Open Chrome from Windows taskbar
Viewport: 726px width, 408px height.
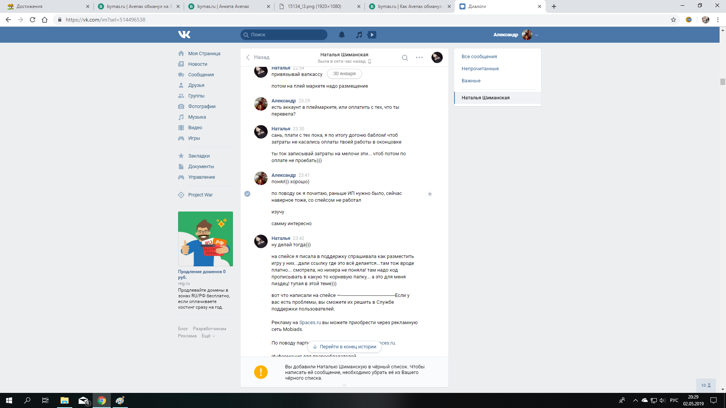point(101,400)
